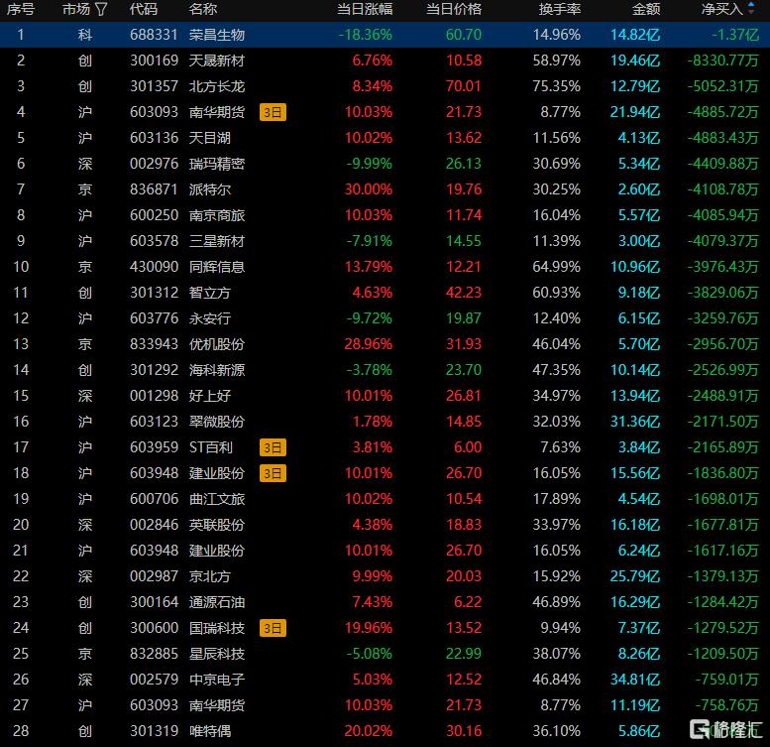
Task: Click stock code 603959
Action: (154, 447)
